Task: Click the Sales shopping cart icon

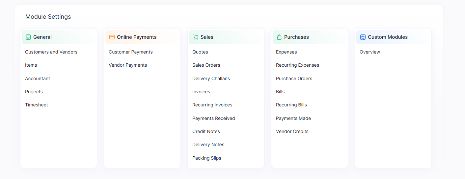Action: 196,37
